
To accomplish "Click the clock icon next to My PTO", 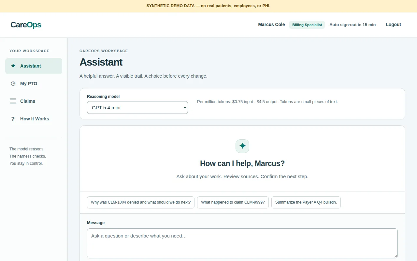I will click(x=13, y=84).
